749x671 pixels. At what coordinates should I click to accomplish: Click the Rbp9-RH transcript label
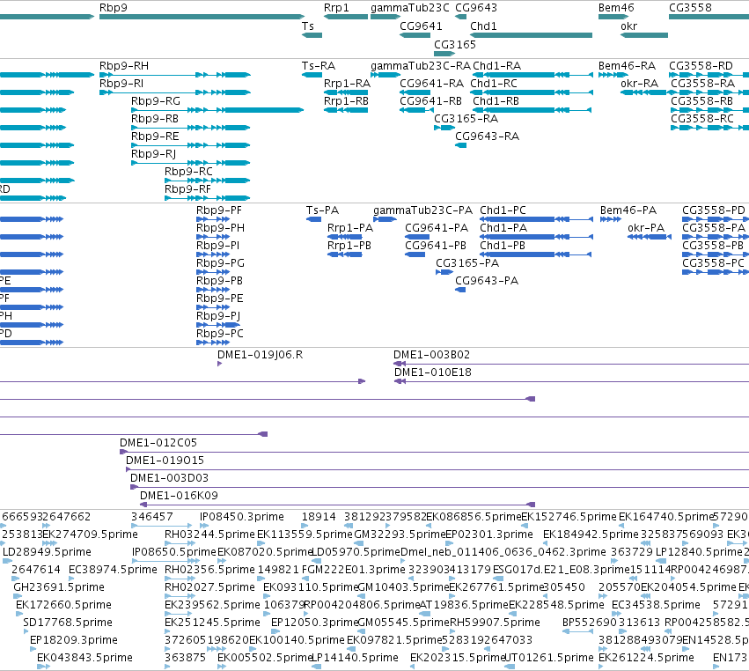click(x=124, y=66)
